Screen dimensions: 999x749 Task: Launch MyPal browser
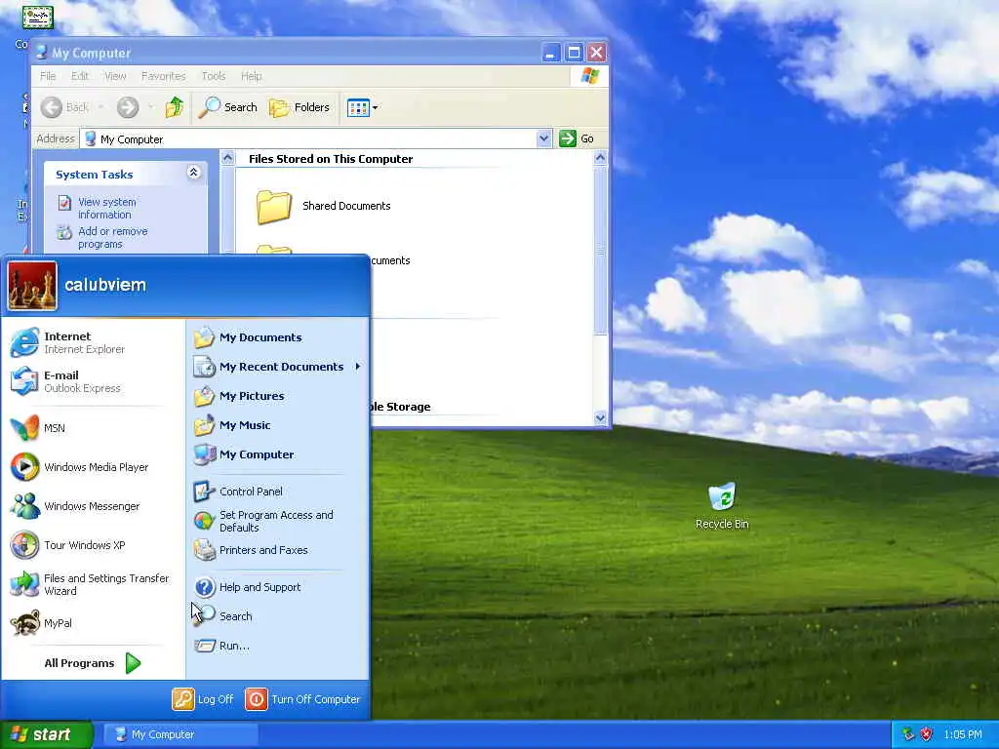point(41,623)
